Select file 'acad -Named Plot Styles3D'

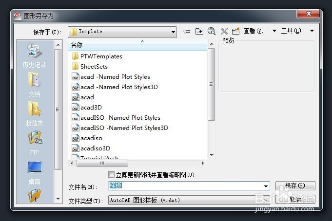(115, 87)
